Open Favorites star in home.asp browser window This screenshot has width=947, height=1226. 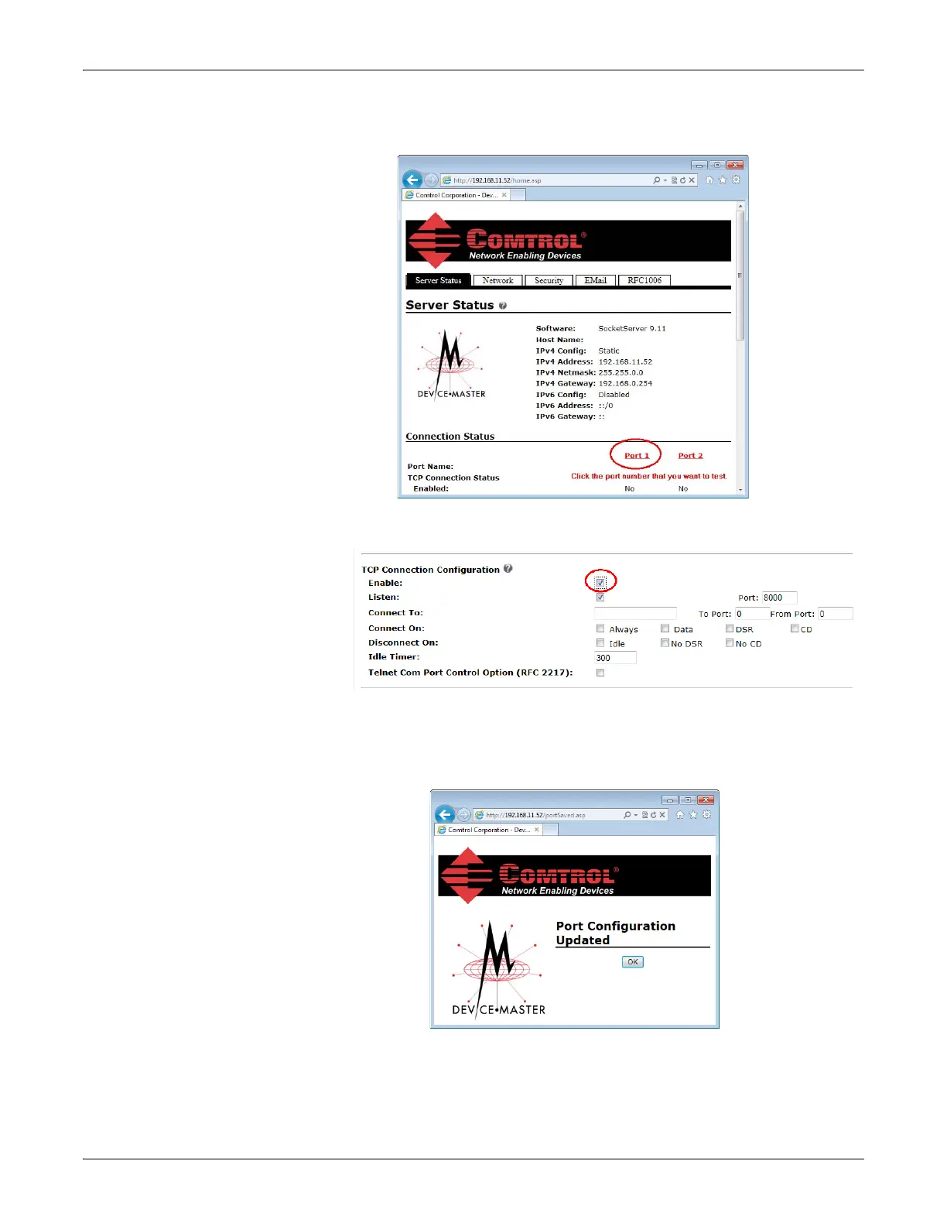[723, 180]
